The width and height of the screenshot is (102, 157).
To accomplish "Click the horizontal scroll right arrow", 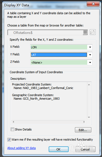I will point(84,122).
